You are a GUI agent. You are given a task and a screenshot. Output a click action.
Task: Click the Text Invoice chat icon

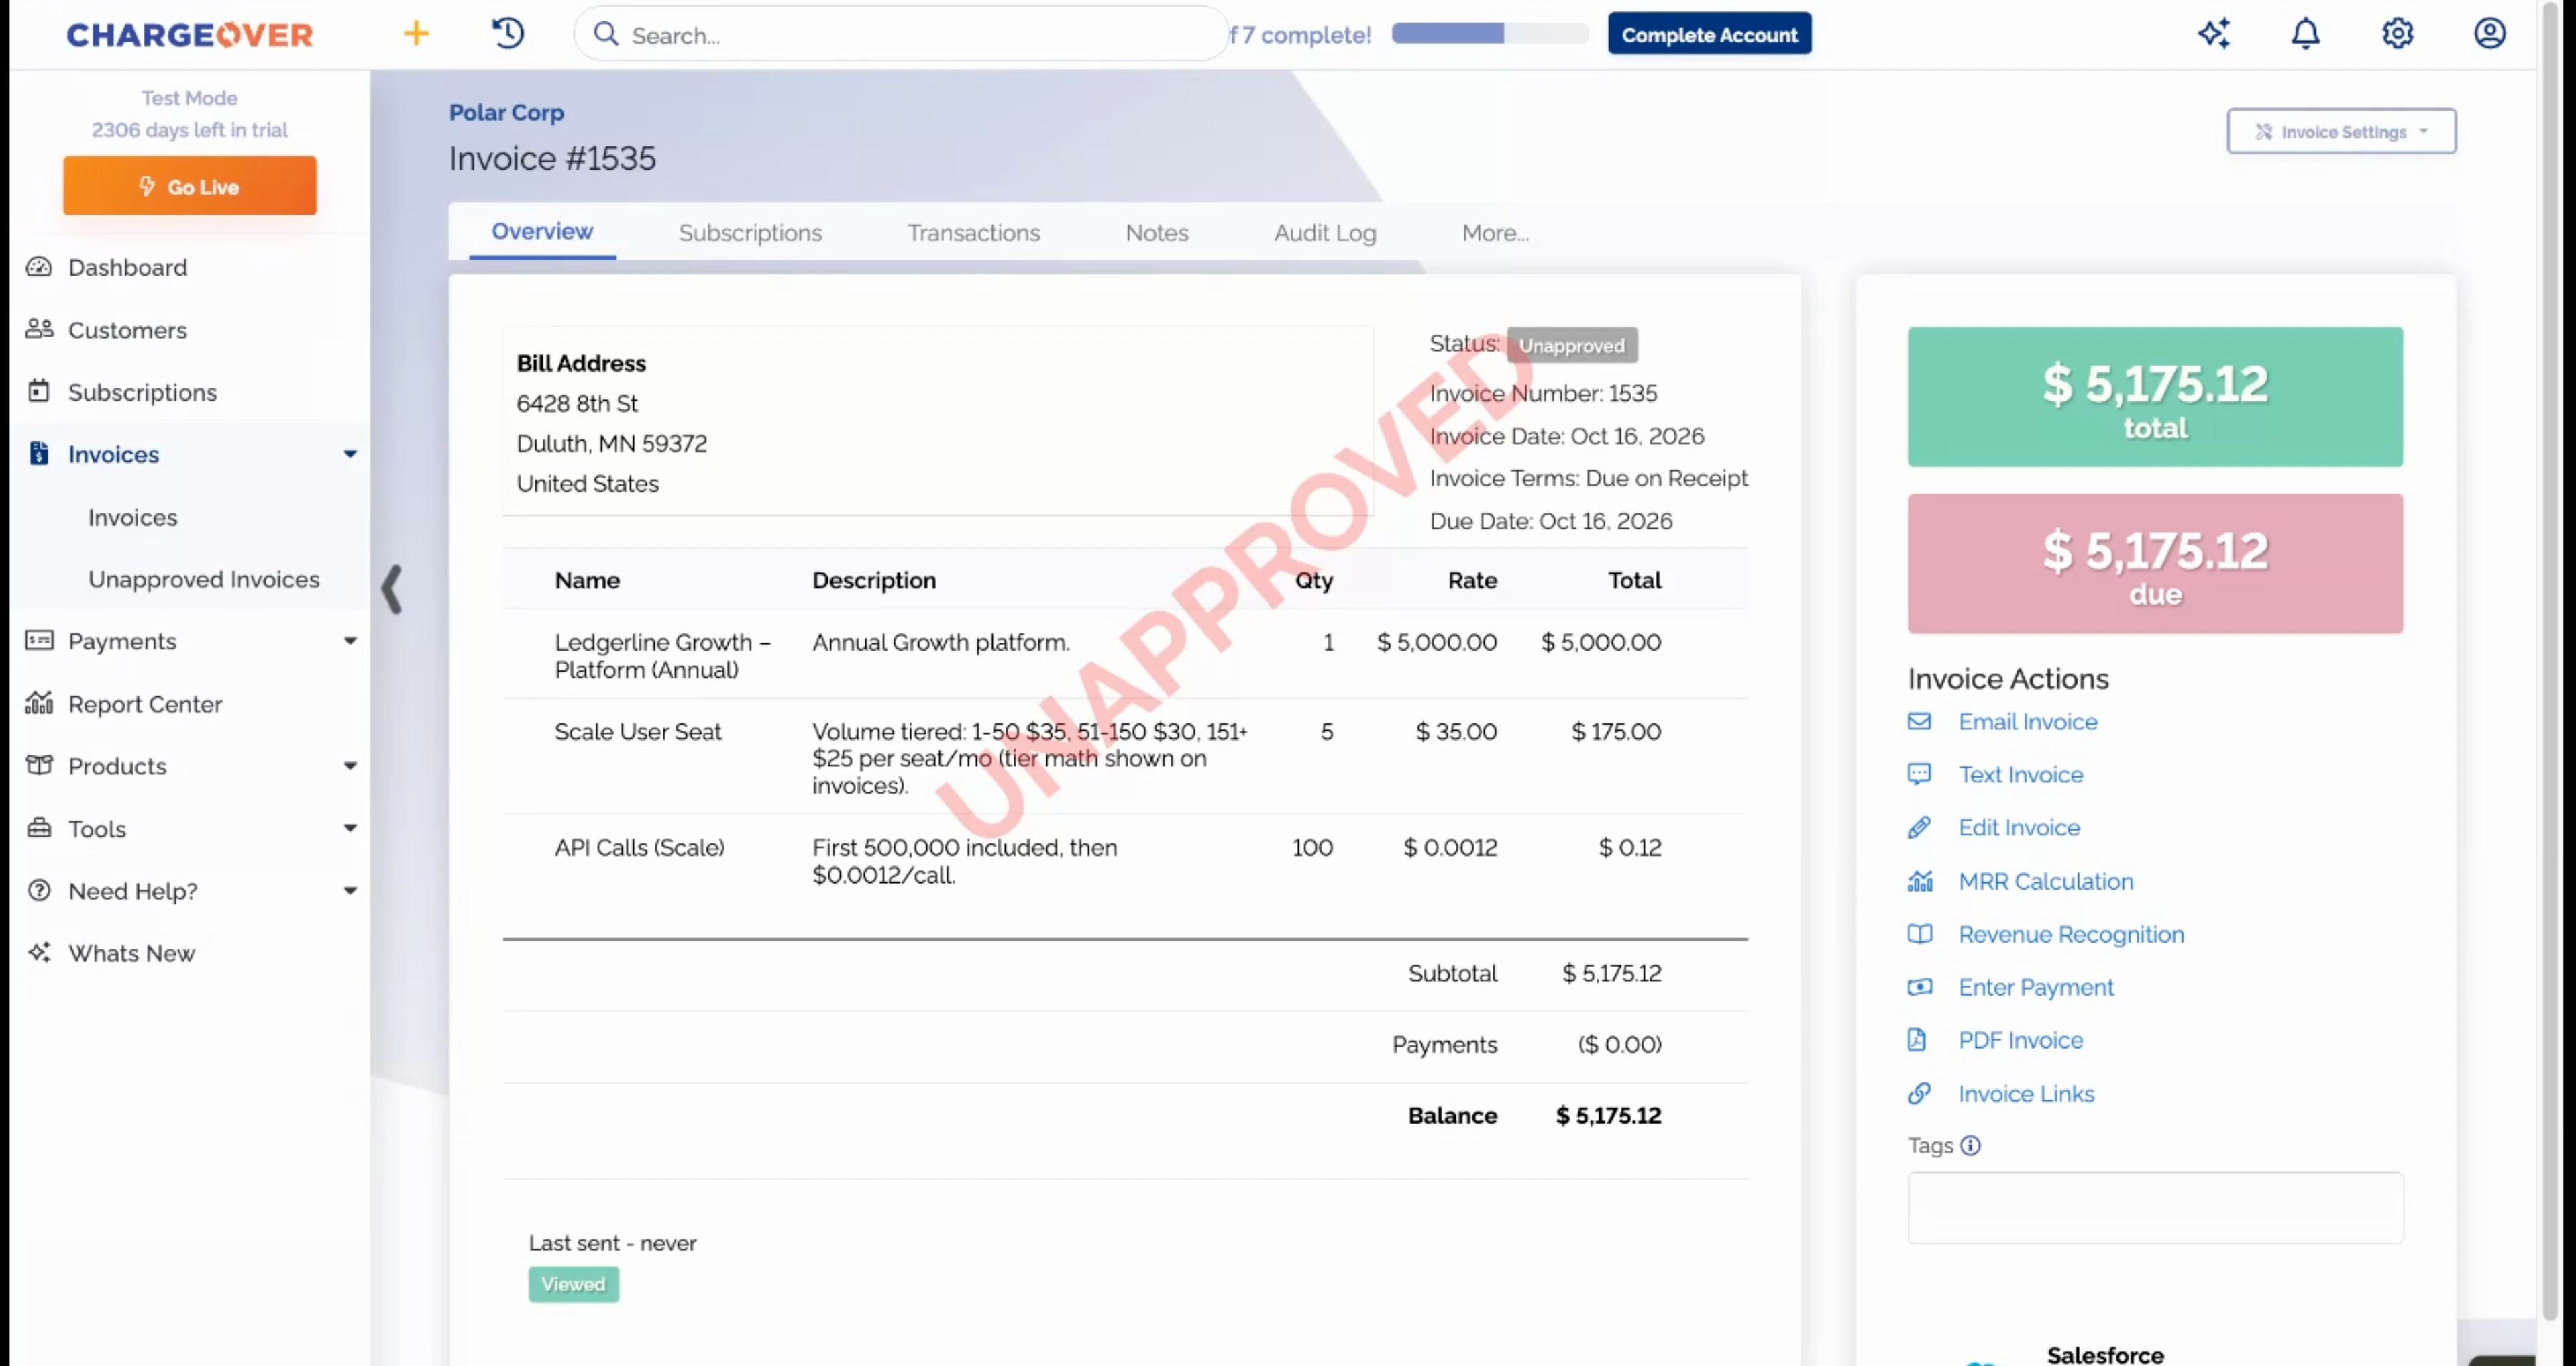click(x=1919, y=774)
